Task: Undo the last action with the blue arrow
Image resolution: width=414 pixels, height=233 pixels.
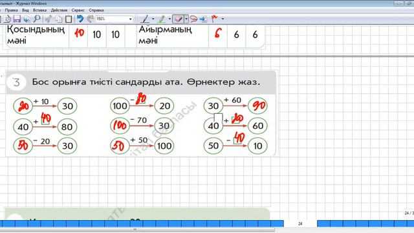Action: coord(80,19)
